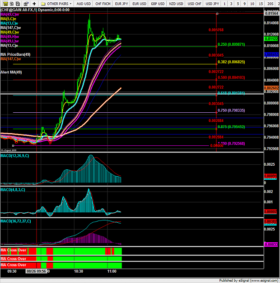Switch chart to USD JPY
Viewport: 280px width, 283px height.
pyautogui.click(x=212, y=4)
